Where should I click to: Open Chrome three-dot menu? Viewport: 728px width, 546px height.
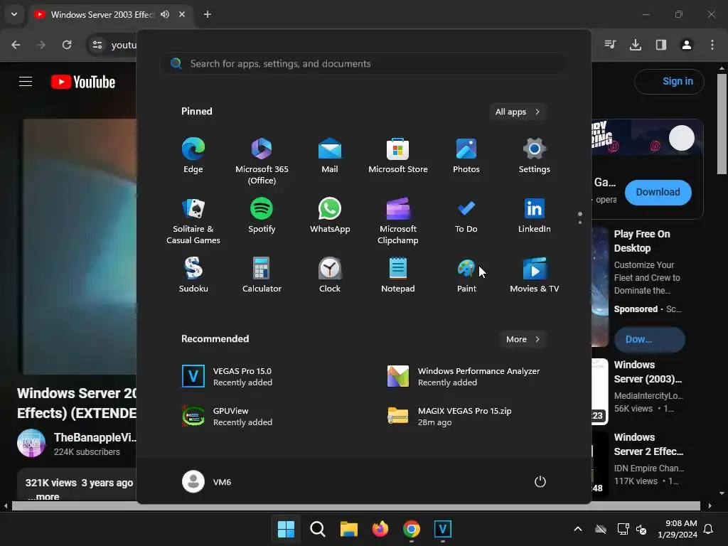tap(712, 45)
